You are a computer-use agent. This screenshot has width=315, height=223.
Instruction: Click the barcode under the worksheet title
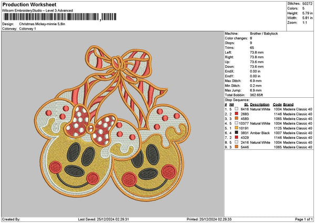pos(60,17)
